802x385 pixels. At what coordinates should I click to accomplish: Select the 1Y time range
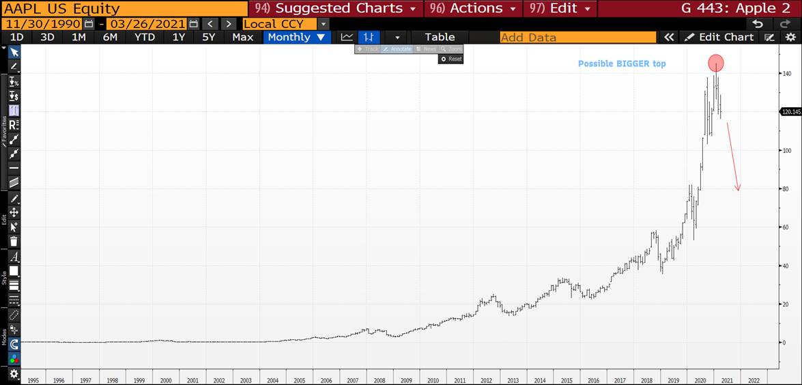coord(179,38)
